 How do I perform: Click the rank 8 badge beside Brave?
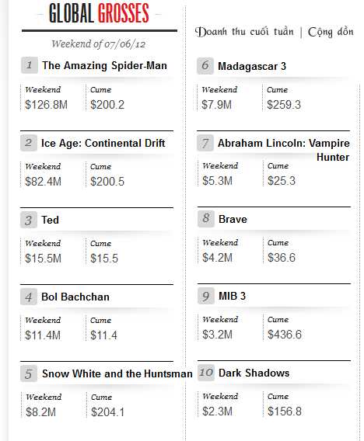[206, 219]
